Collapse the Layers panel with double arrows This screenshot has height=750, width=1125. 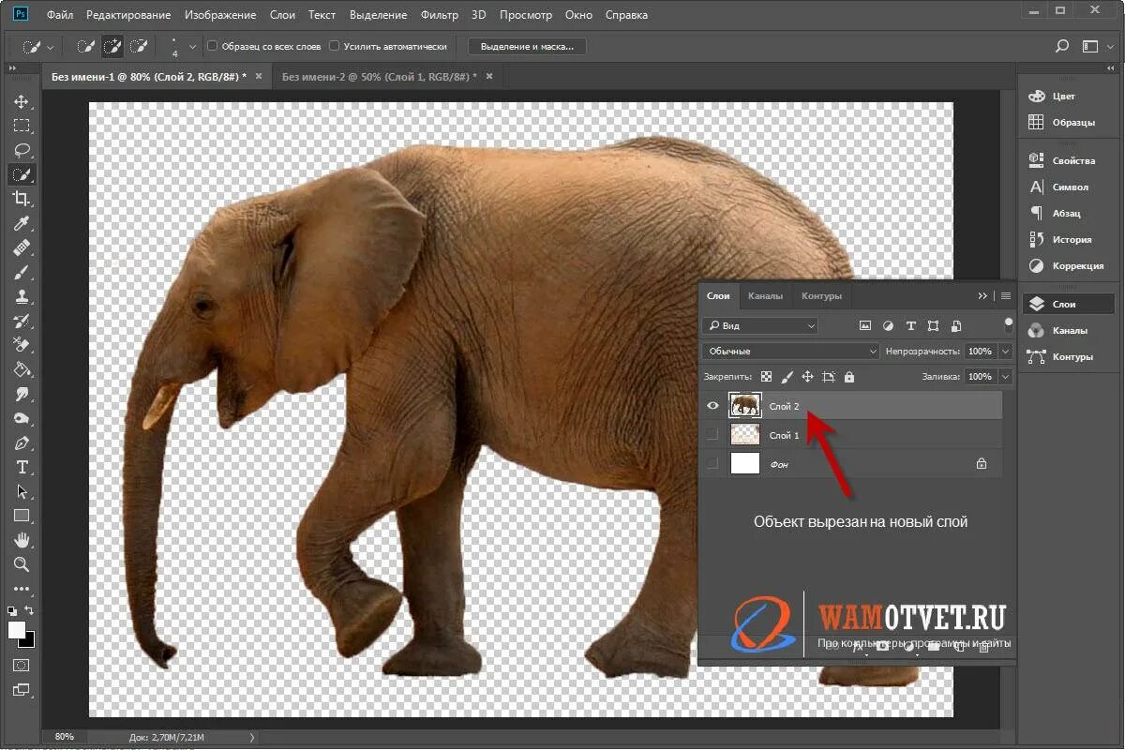coord(982,295)
